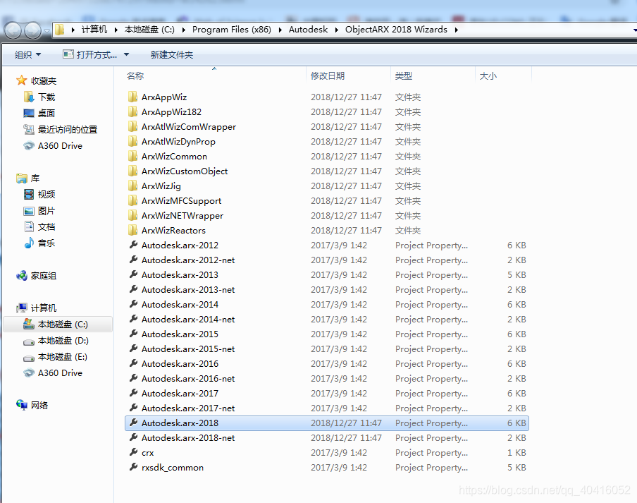Screen dimensions: 637x503
Task: Click wrench icon of Autodesk.arx-2013
Action: click(x=133, y=274)
